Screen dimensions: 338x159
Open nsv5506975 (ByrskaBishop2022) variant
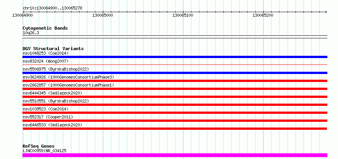click(x=55, y=69)
